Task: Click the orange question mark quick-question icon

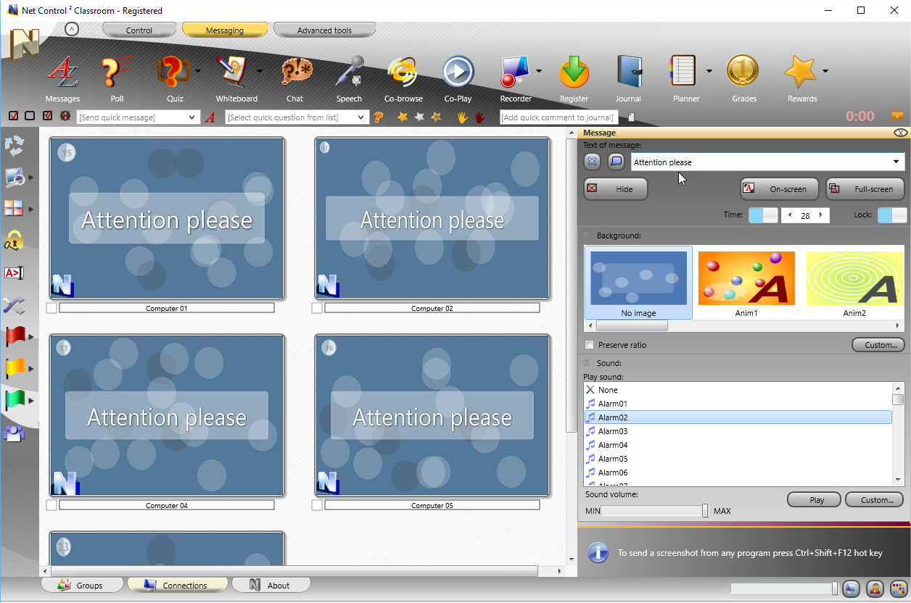Action: [378, 117]
